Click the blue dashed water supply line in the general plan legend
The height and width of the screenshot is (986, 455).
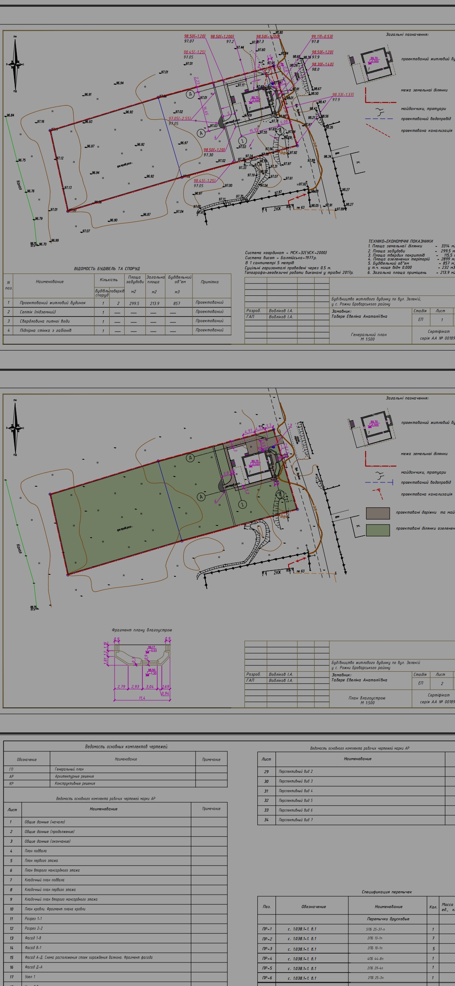coord(379,119)
